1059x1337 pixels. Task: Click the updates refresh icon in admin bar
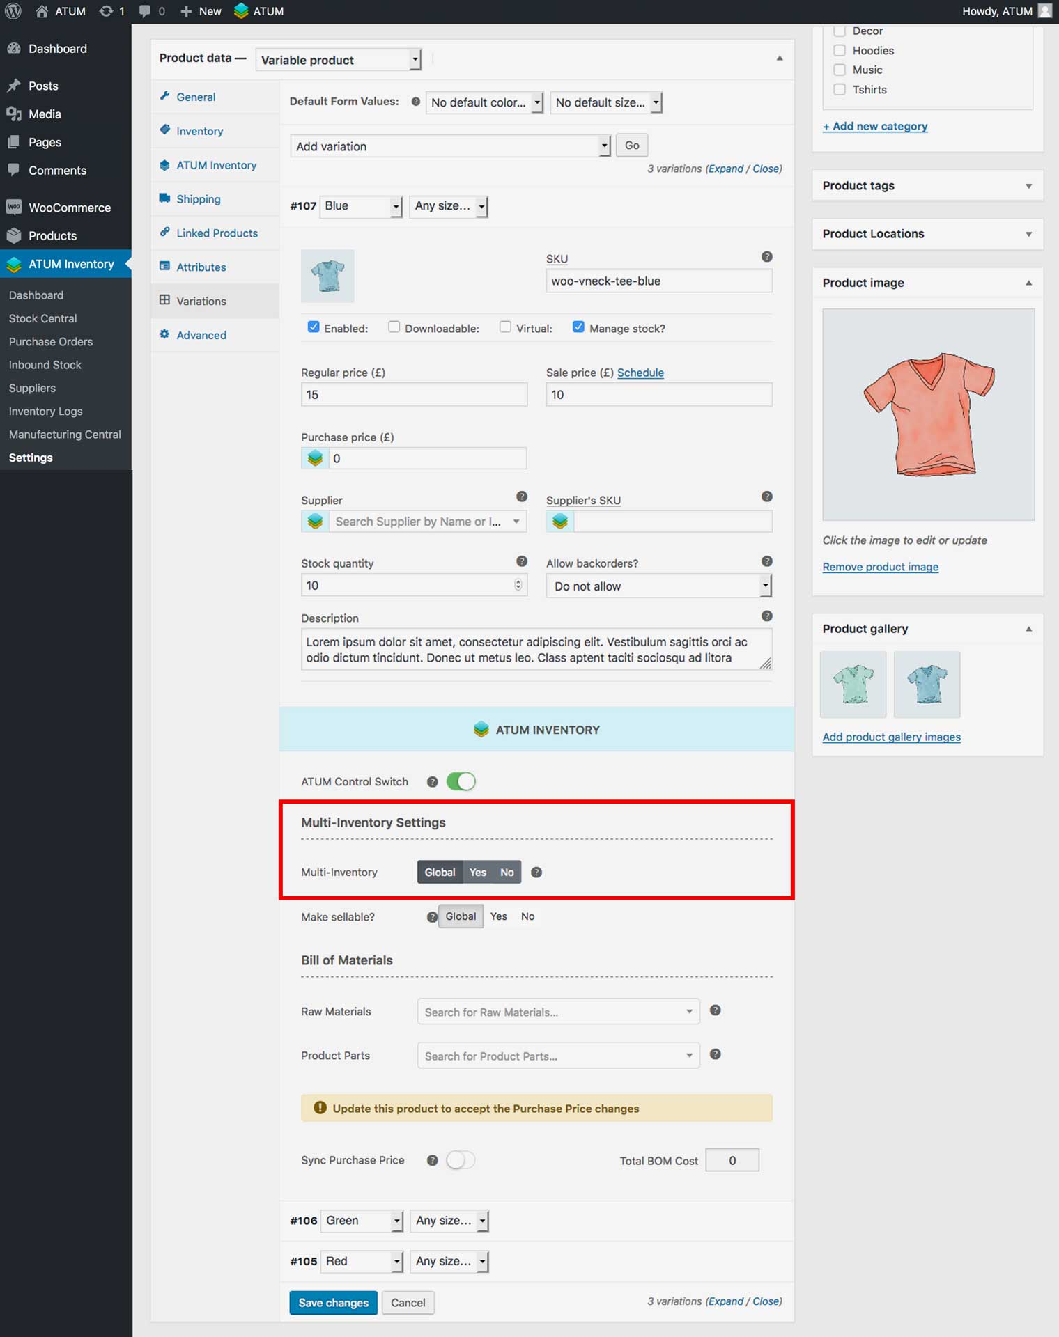106,11
